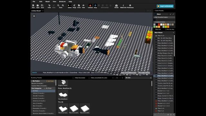Toggle the Show By Step checkbox

tap(166, 29)
